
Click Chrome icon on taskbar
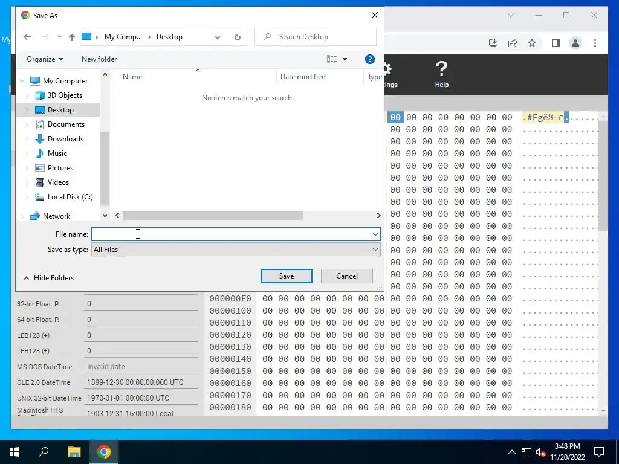(104, 452)
